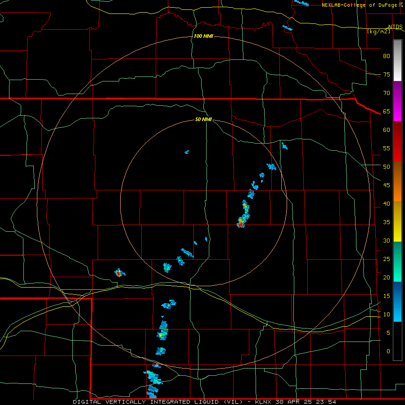Pick the dark red segment of the color bar
This screenshot has height=405, width=405.
(x=397, y=141)
